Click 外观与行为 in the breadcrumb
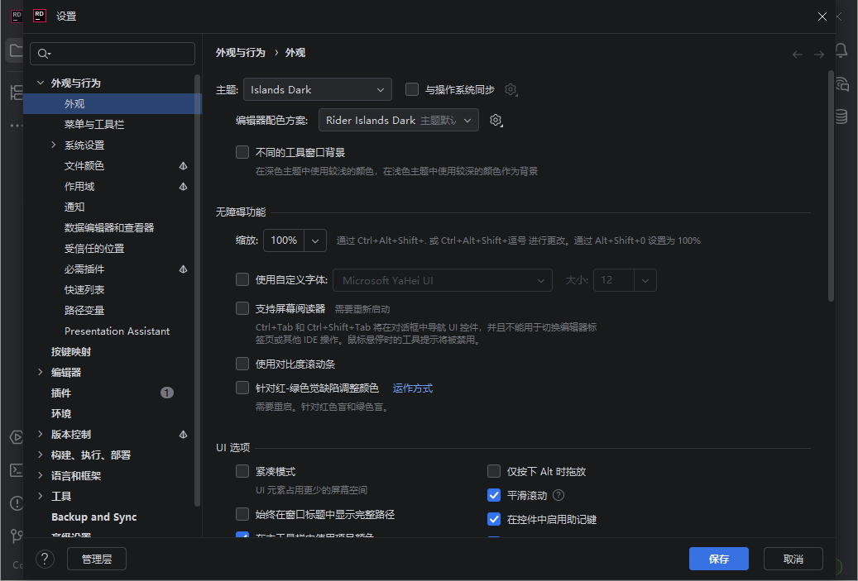 pos(242,51)
